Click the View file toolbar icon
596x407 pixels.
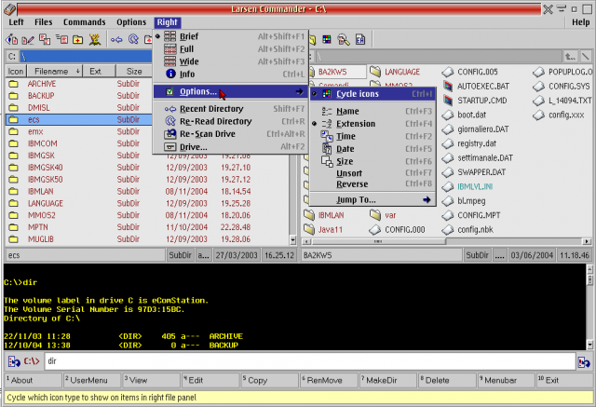click(12, 39)
